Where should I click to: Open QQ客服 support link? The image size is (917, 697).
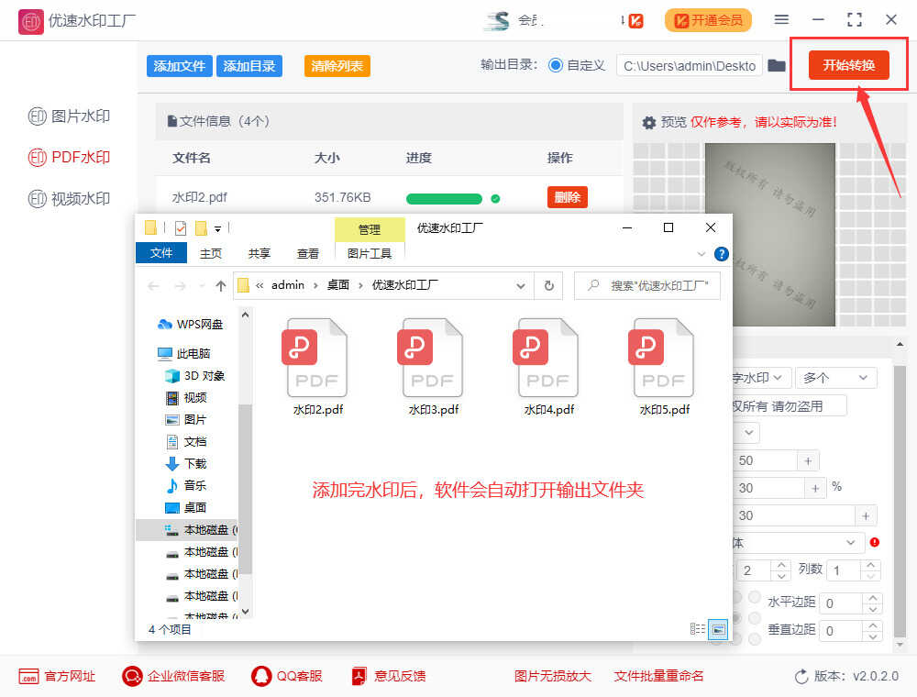[286, 677]
